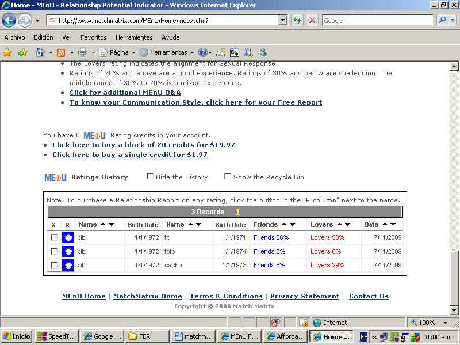Click page 1 link in records bar
The height and width of the screenshot is (345, 460).
[237, 212]
